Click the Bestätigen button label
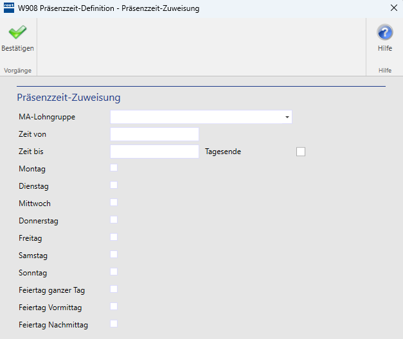 pyautogui.click(x=17, y=48)
